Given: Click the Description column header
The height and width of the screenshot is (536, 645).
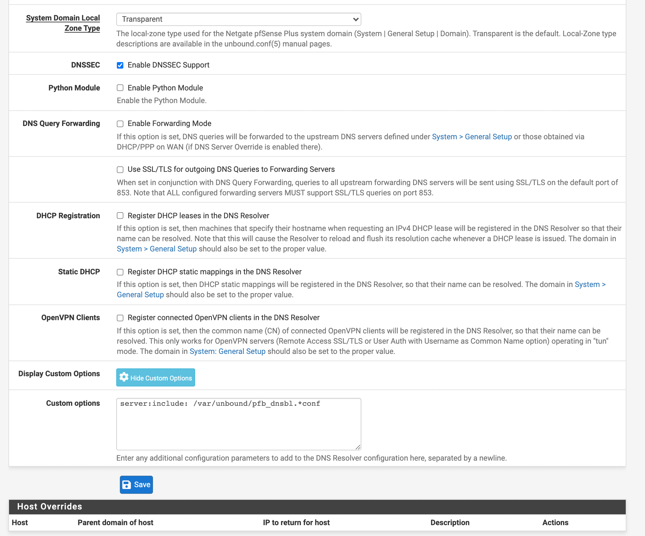Looking at the screenshot, I should click(450, 522).
